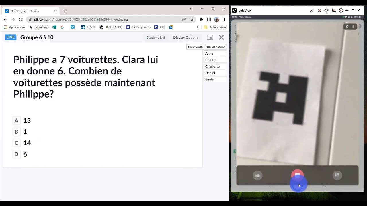The image size is (367, 206).
Task: Toggle the Plickers picture-in-picture icon
Action: pos(210,37)
